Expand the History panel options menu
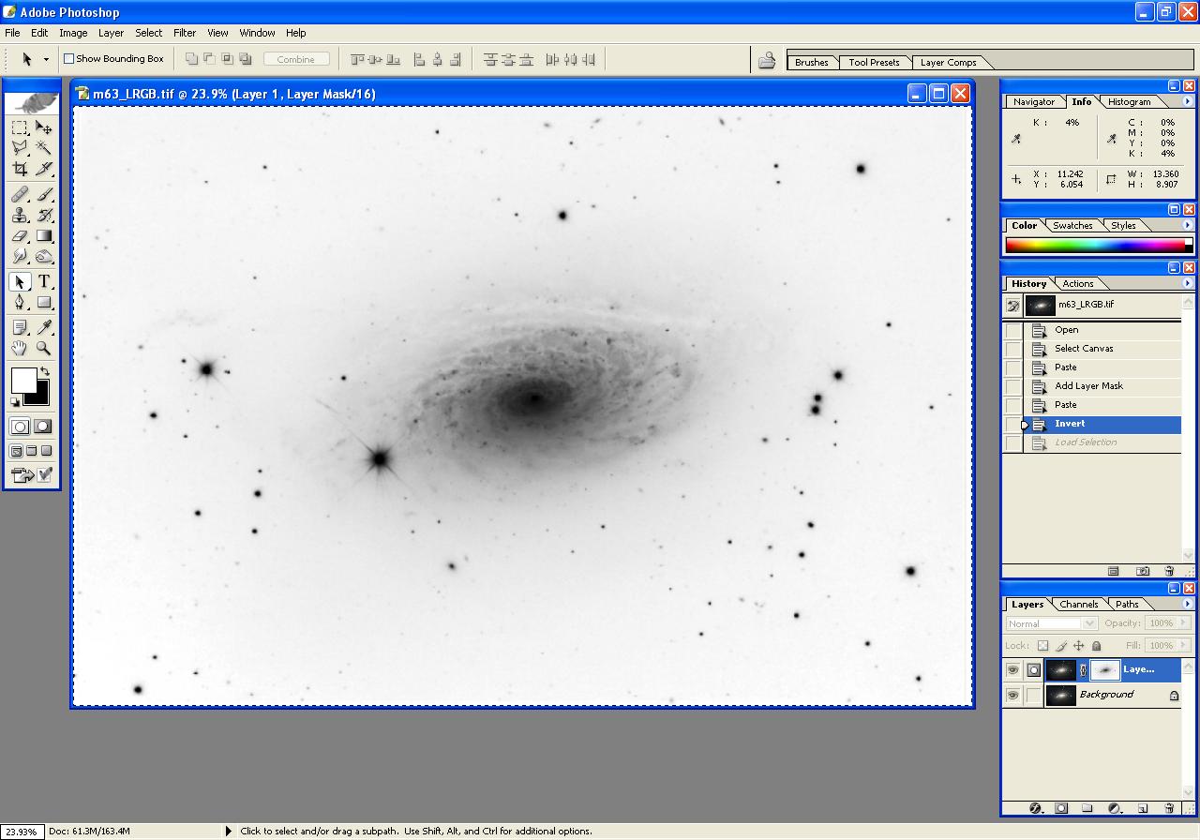1200x840 pixels. (x=1188, y=283)
